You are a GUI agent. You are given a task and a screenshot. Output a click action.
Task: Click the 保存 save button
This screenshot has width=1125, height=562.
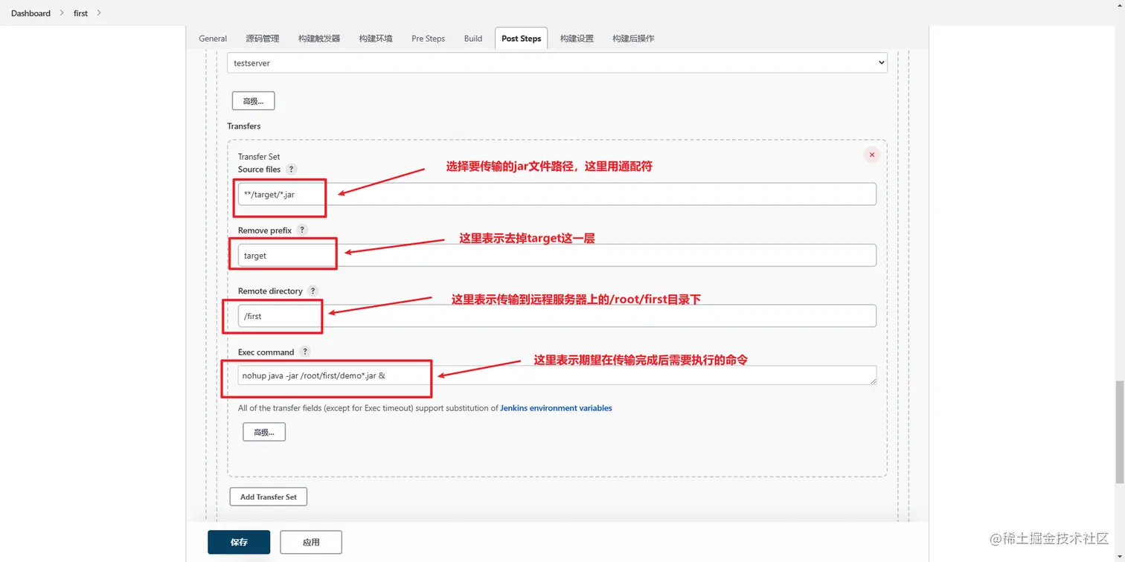239,542
